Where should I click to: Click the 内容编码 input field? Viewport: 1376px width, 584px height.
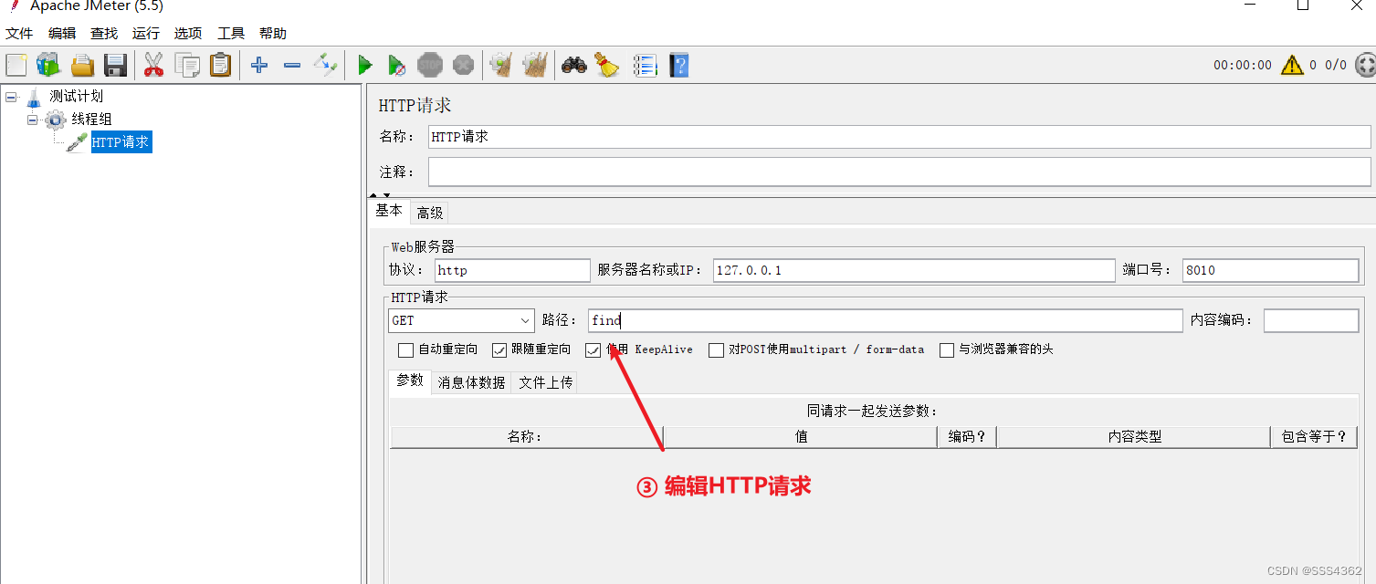[1311, 320]
